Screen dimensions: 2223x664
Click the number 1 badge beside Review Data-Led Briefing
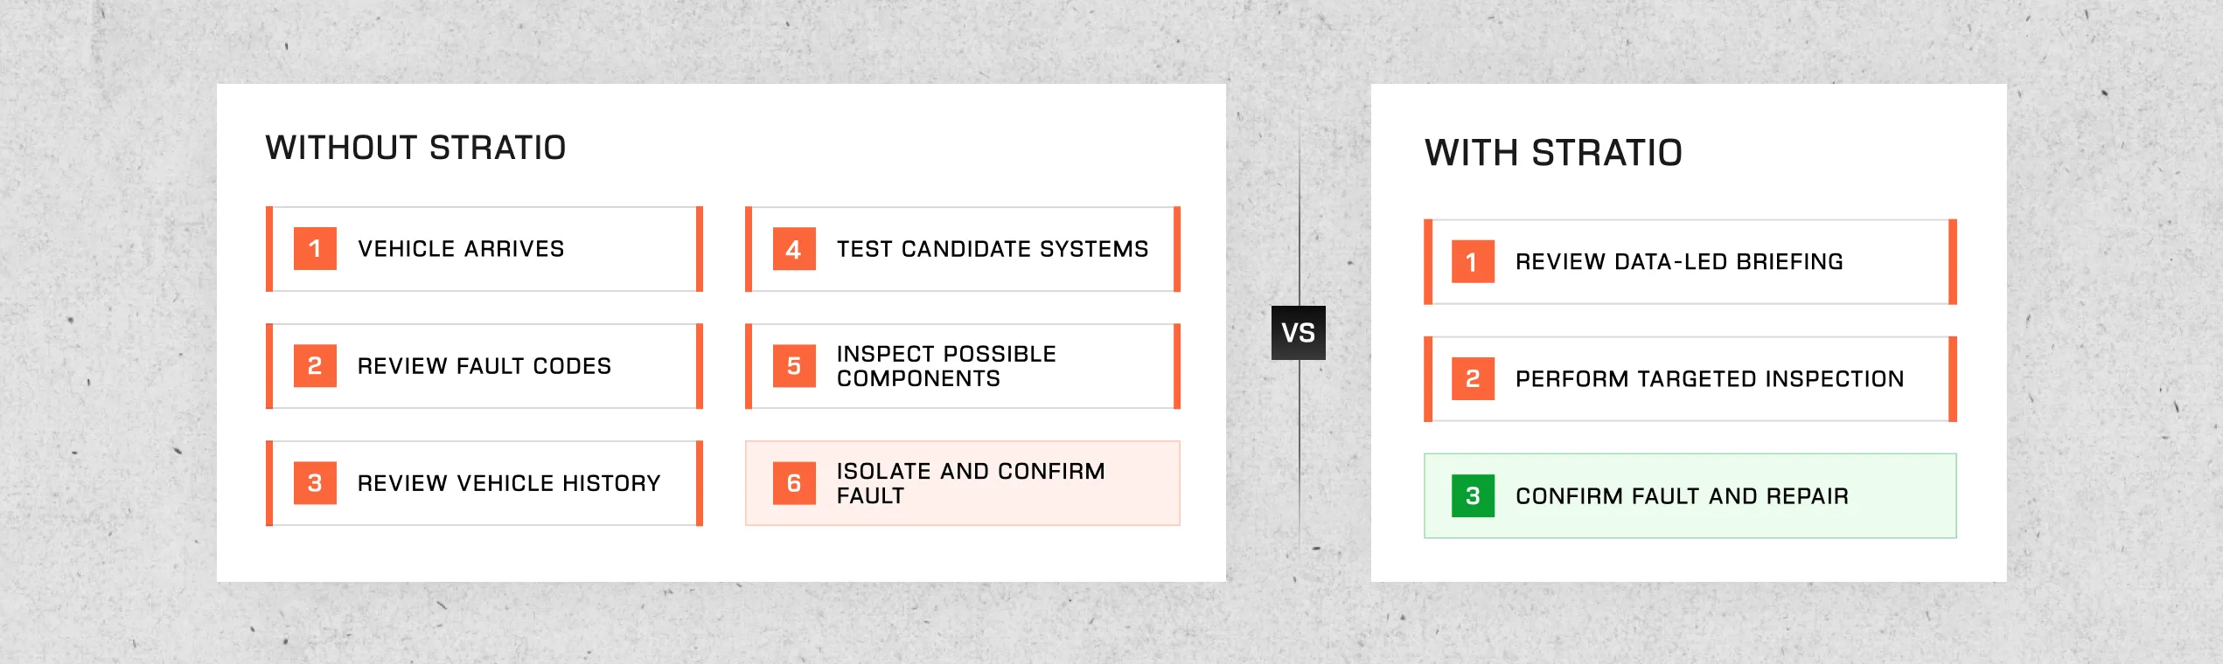[1473, 261]
